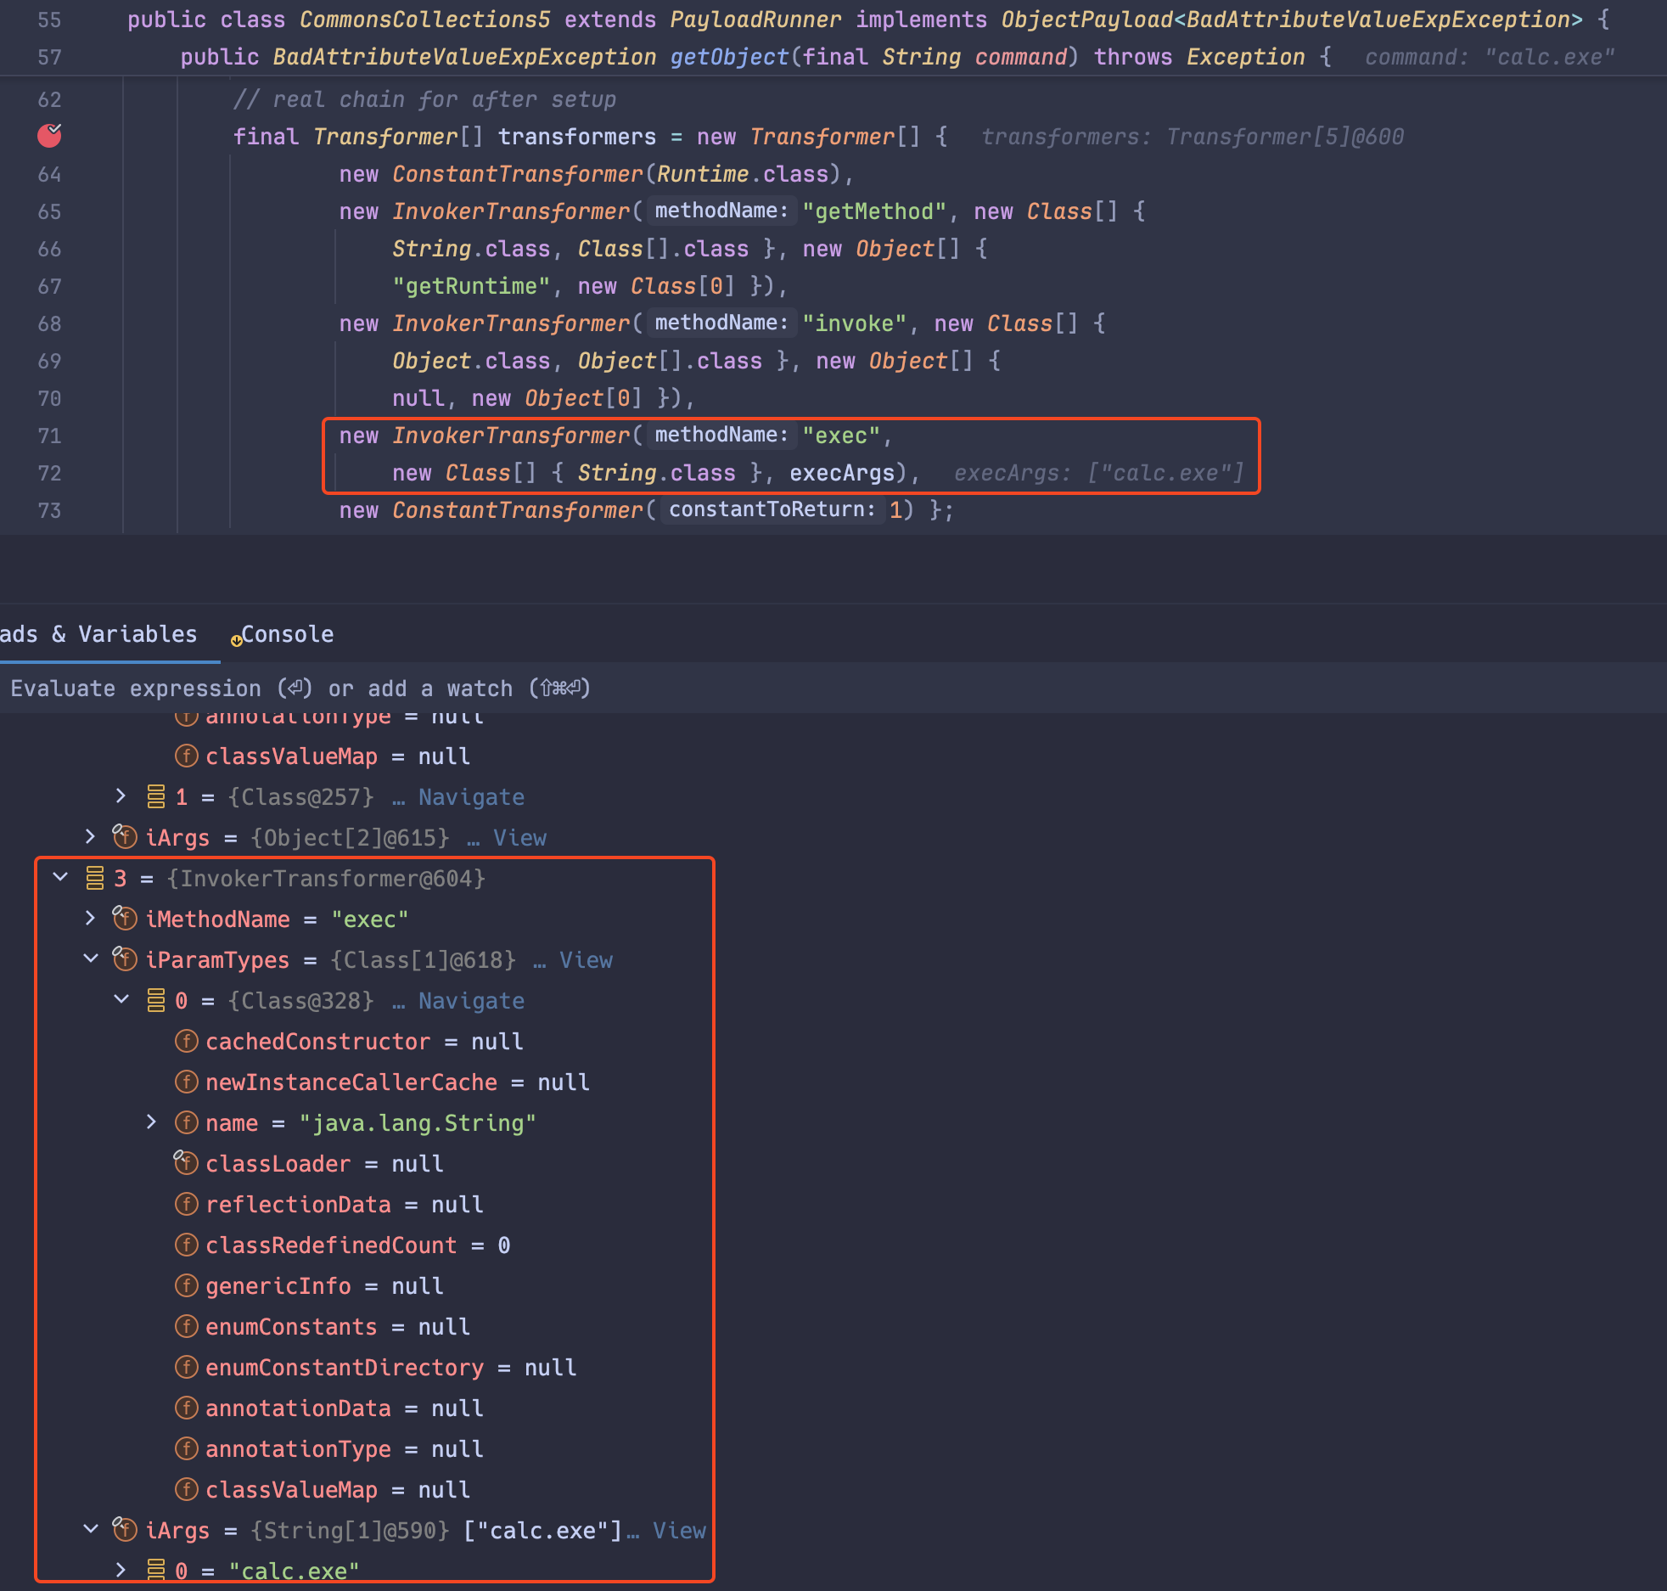Expand the iArgs = {Object[2]@615} node

pos(91,837)
